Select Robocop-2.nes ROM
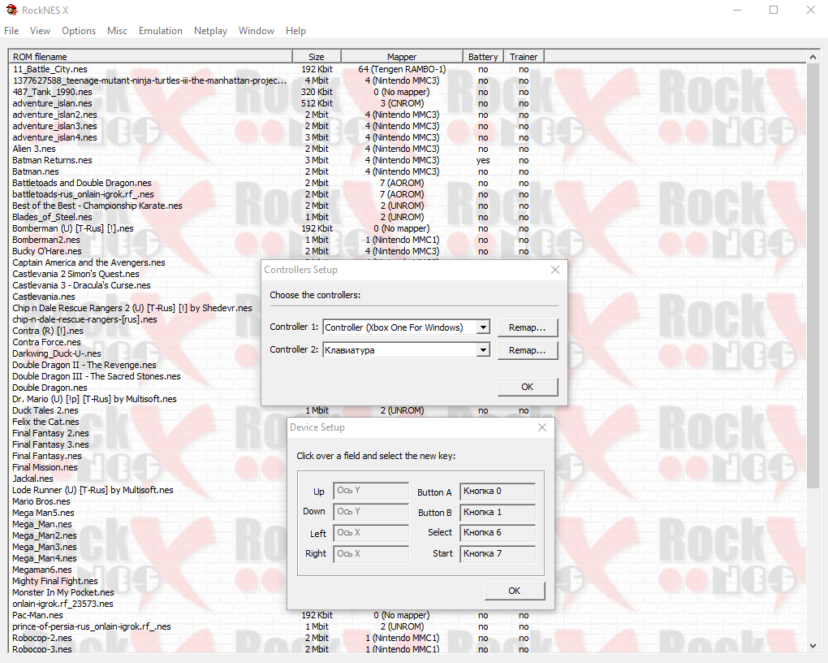Image resolution: width=828 pixels, height=663 pixels. [42, 638]
